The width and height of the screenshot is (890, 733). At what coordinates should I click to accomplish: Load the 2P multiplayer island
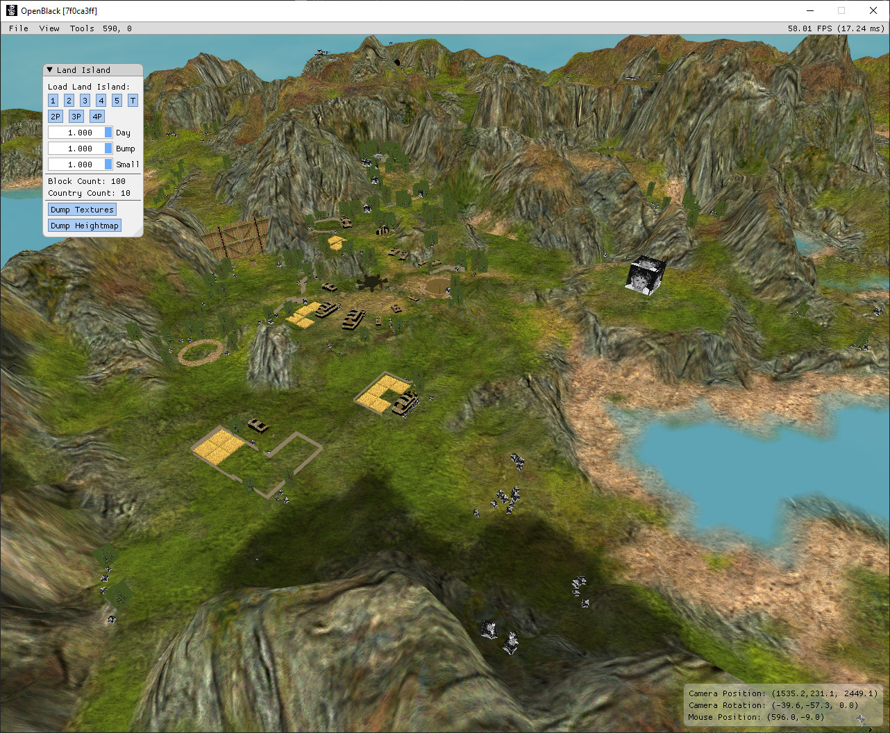[x=56, y=117]
